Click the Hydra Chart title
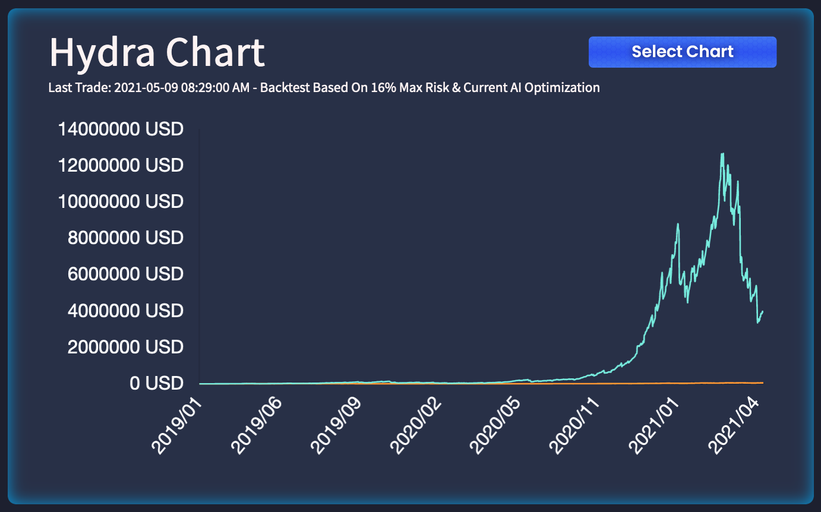Screen dimensions: 821x512 157,52
